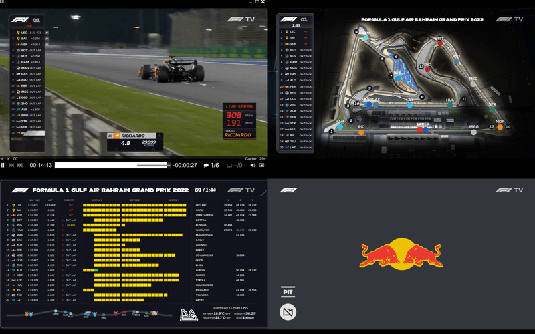
Task: Skip to previous chapter in player
Action: [11, 165]
